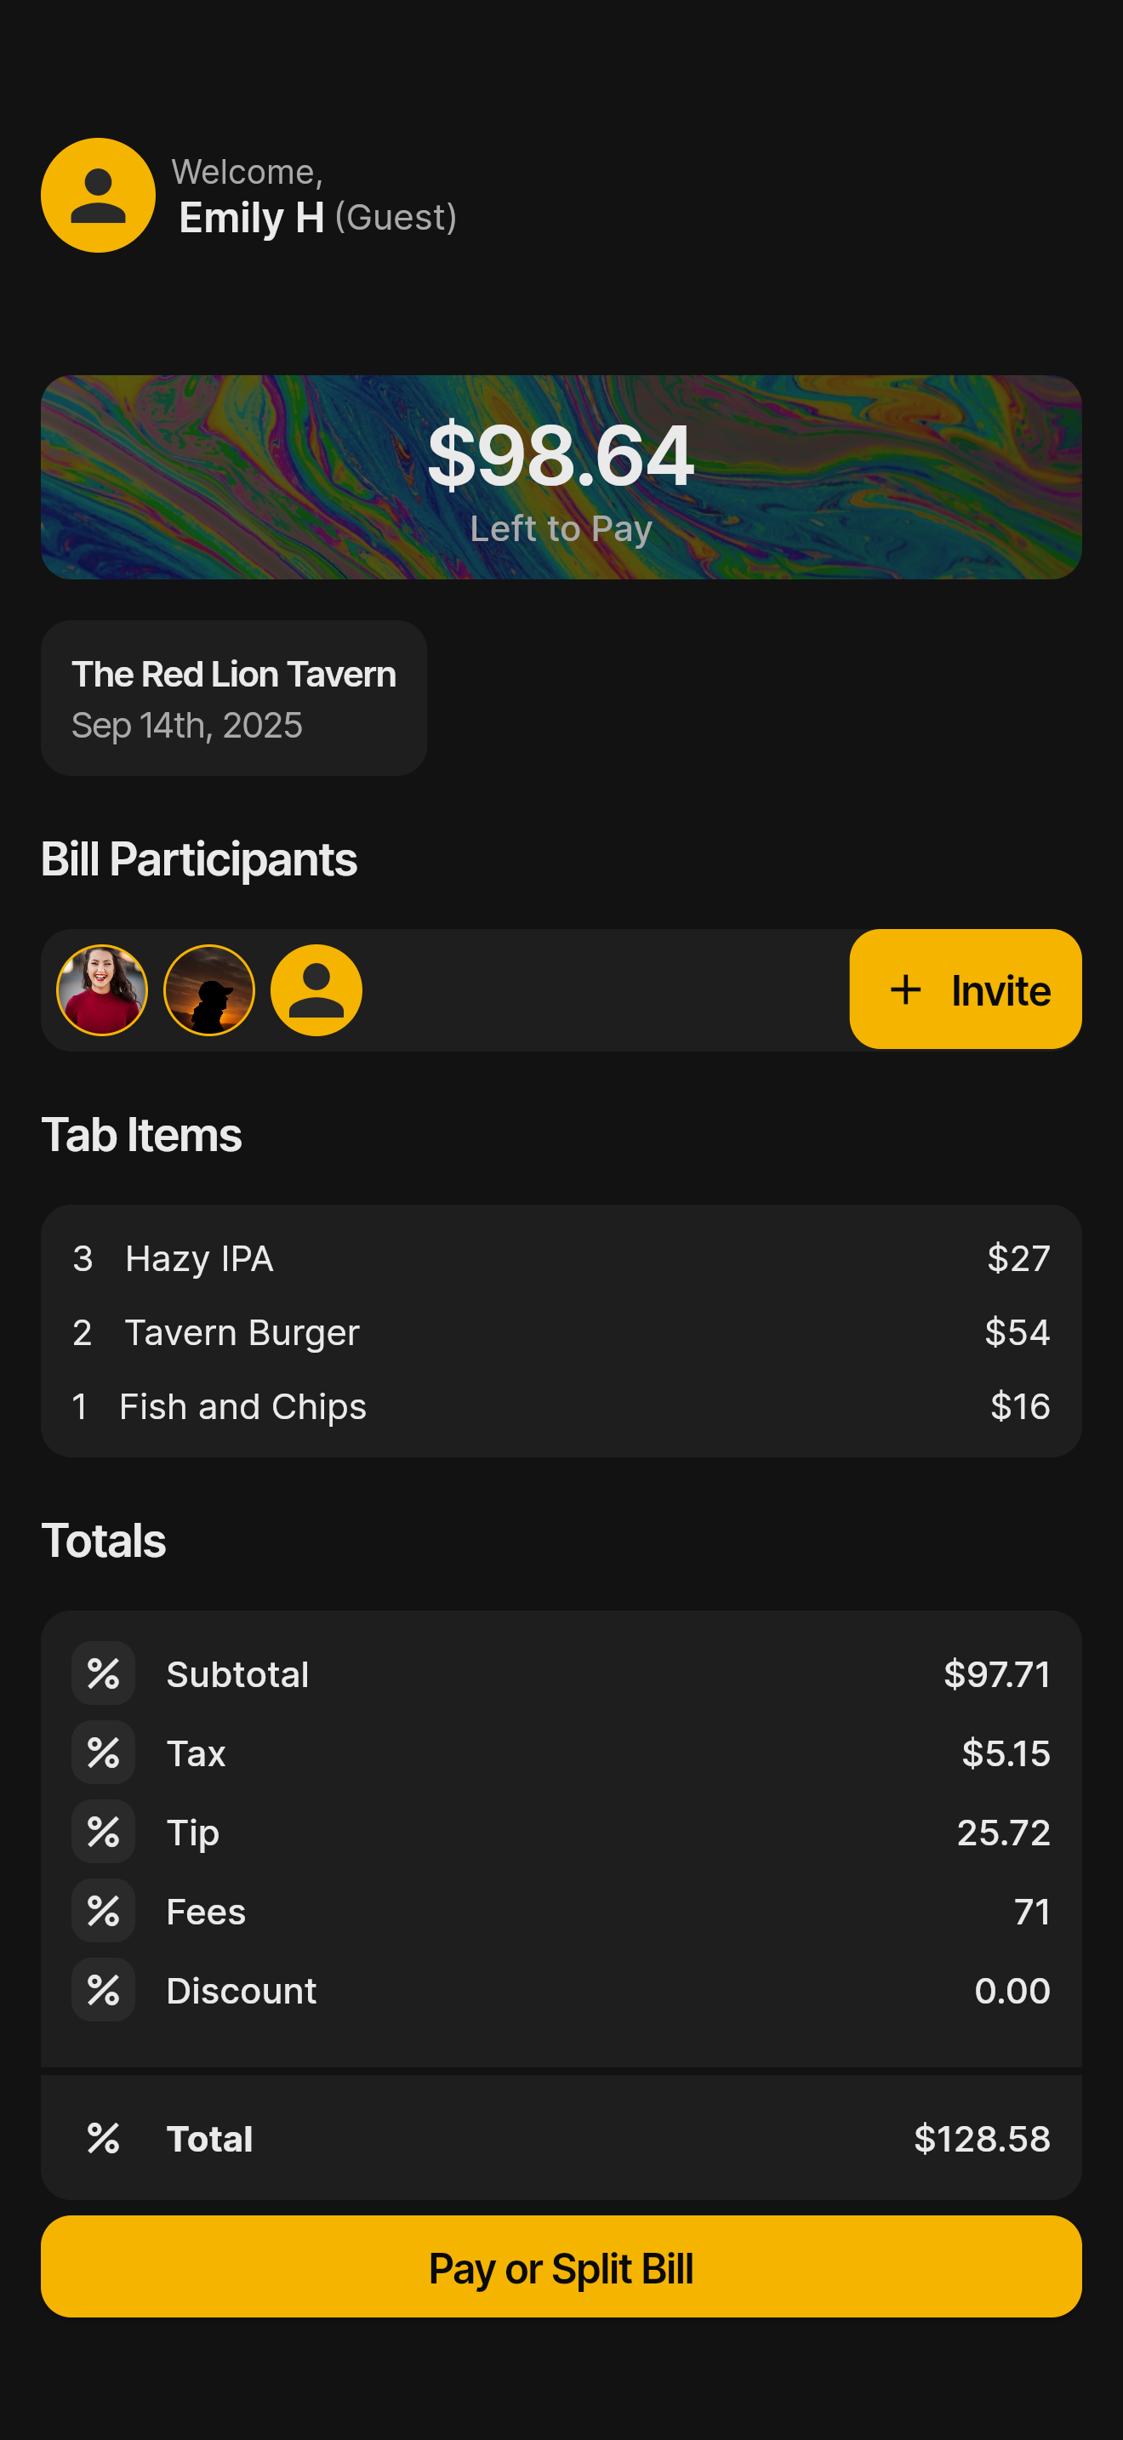
Task: Open the woman in red participant photo
Action: click(102, 989)
